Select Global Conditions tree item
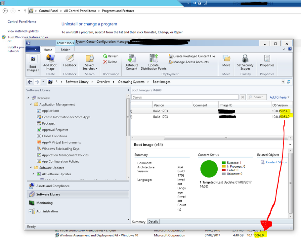Screen dimensions: 301x248 pos(54,136)
